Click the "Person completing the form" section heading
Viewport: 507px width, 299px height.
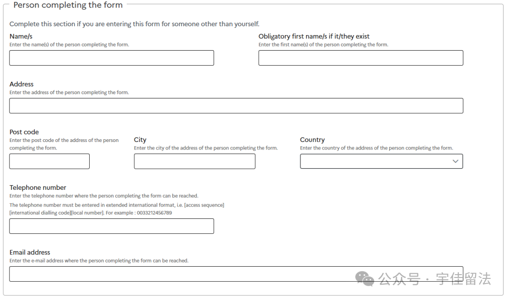[x=68, y=5]
